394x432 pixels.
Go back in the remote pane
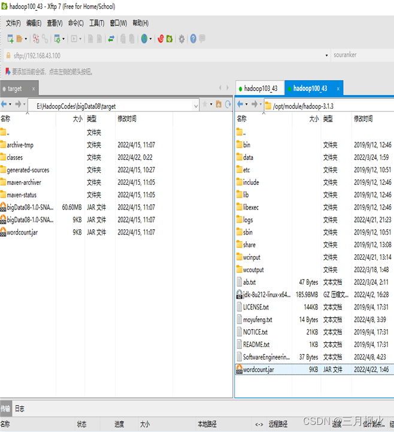(x=240, y=104)
